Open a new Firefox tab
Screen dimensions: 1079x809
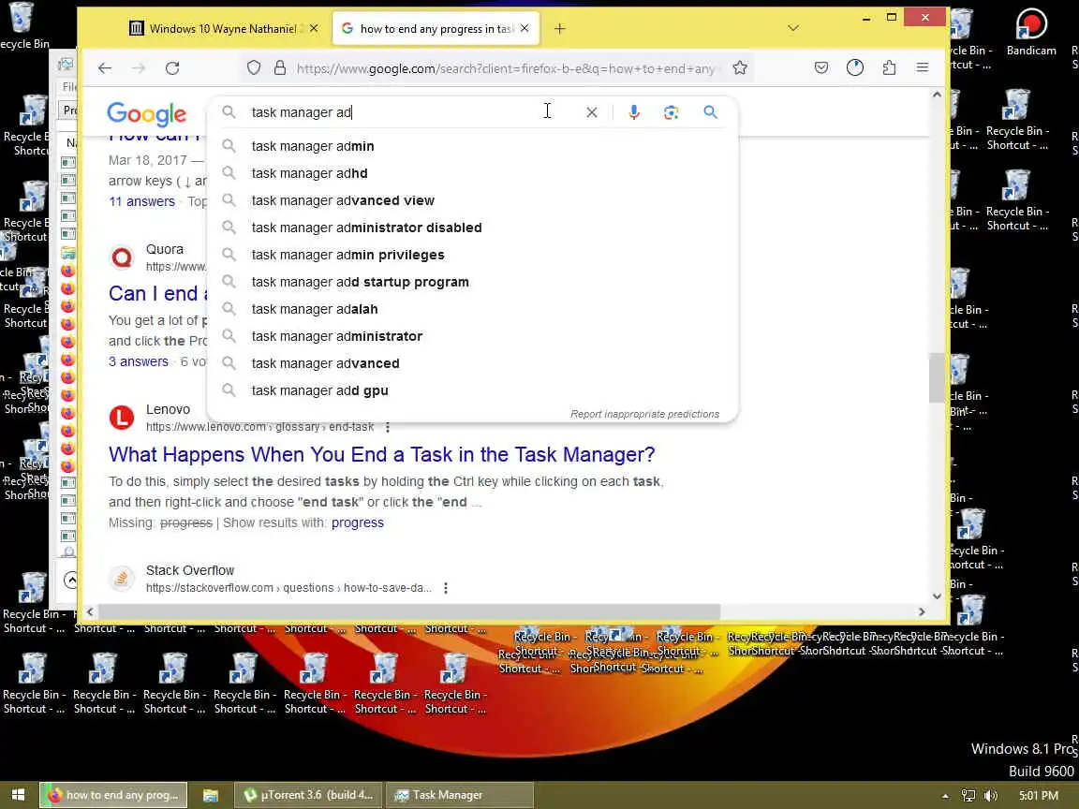(559, 28)
